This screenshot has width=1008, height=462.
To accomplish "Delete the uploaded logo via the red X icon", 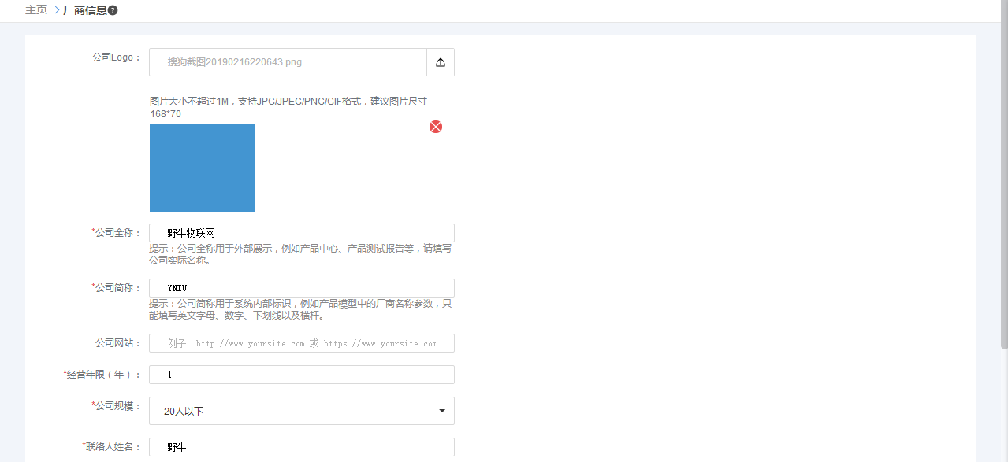I will point(435,126).
